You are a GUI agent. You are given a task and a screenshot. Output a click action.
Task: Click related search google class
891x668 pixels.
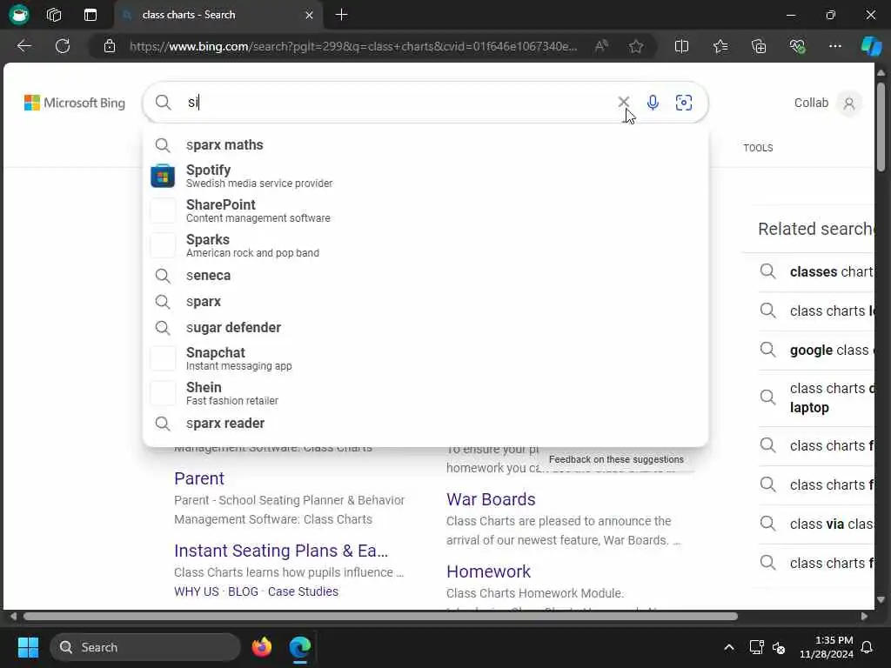pos(817,350)
